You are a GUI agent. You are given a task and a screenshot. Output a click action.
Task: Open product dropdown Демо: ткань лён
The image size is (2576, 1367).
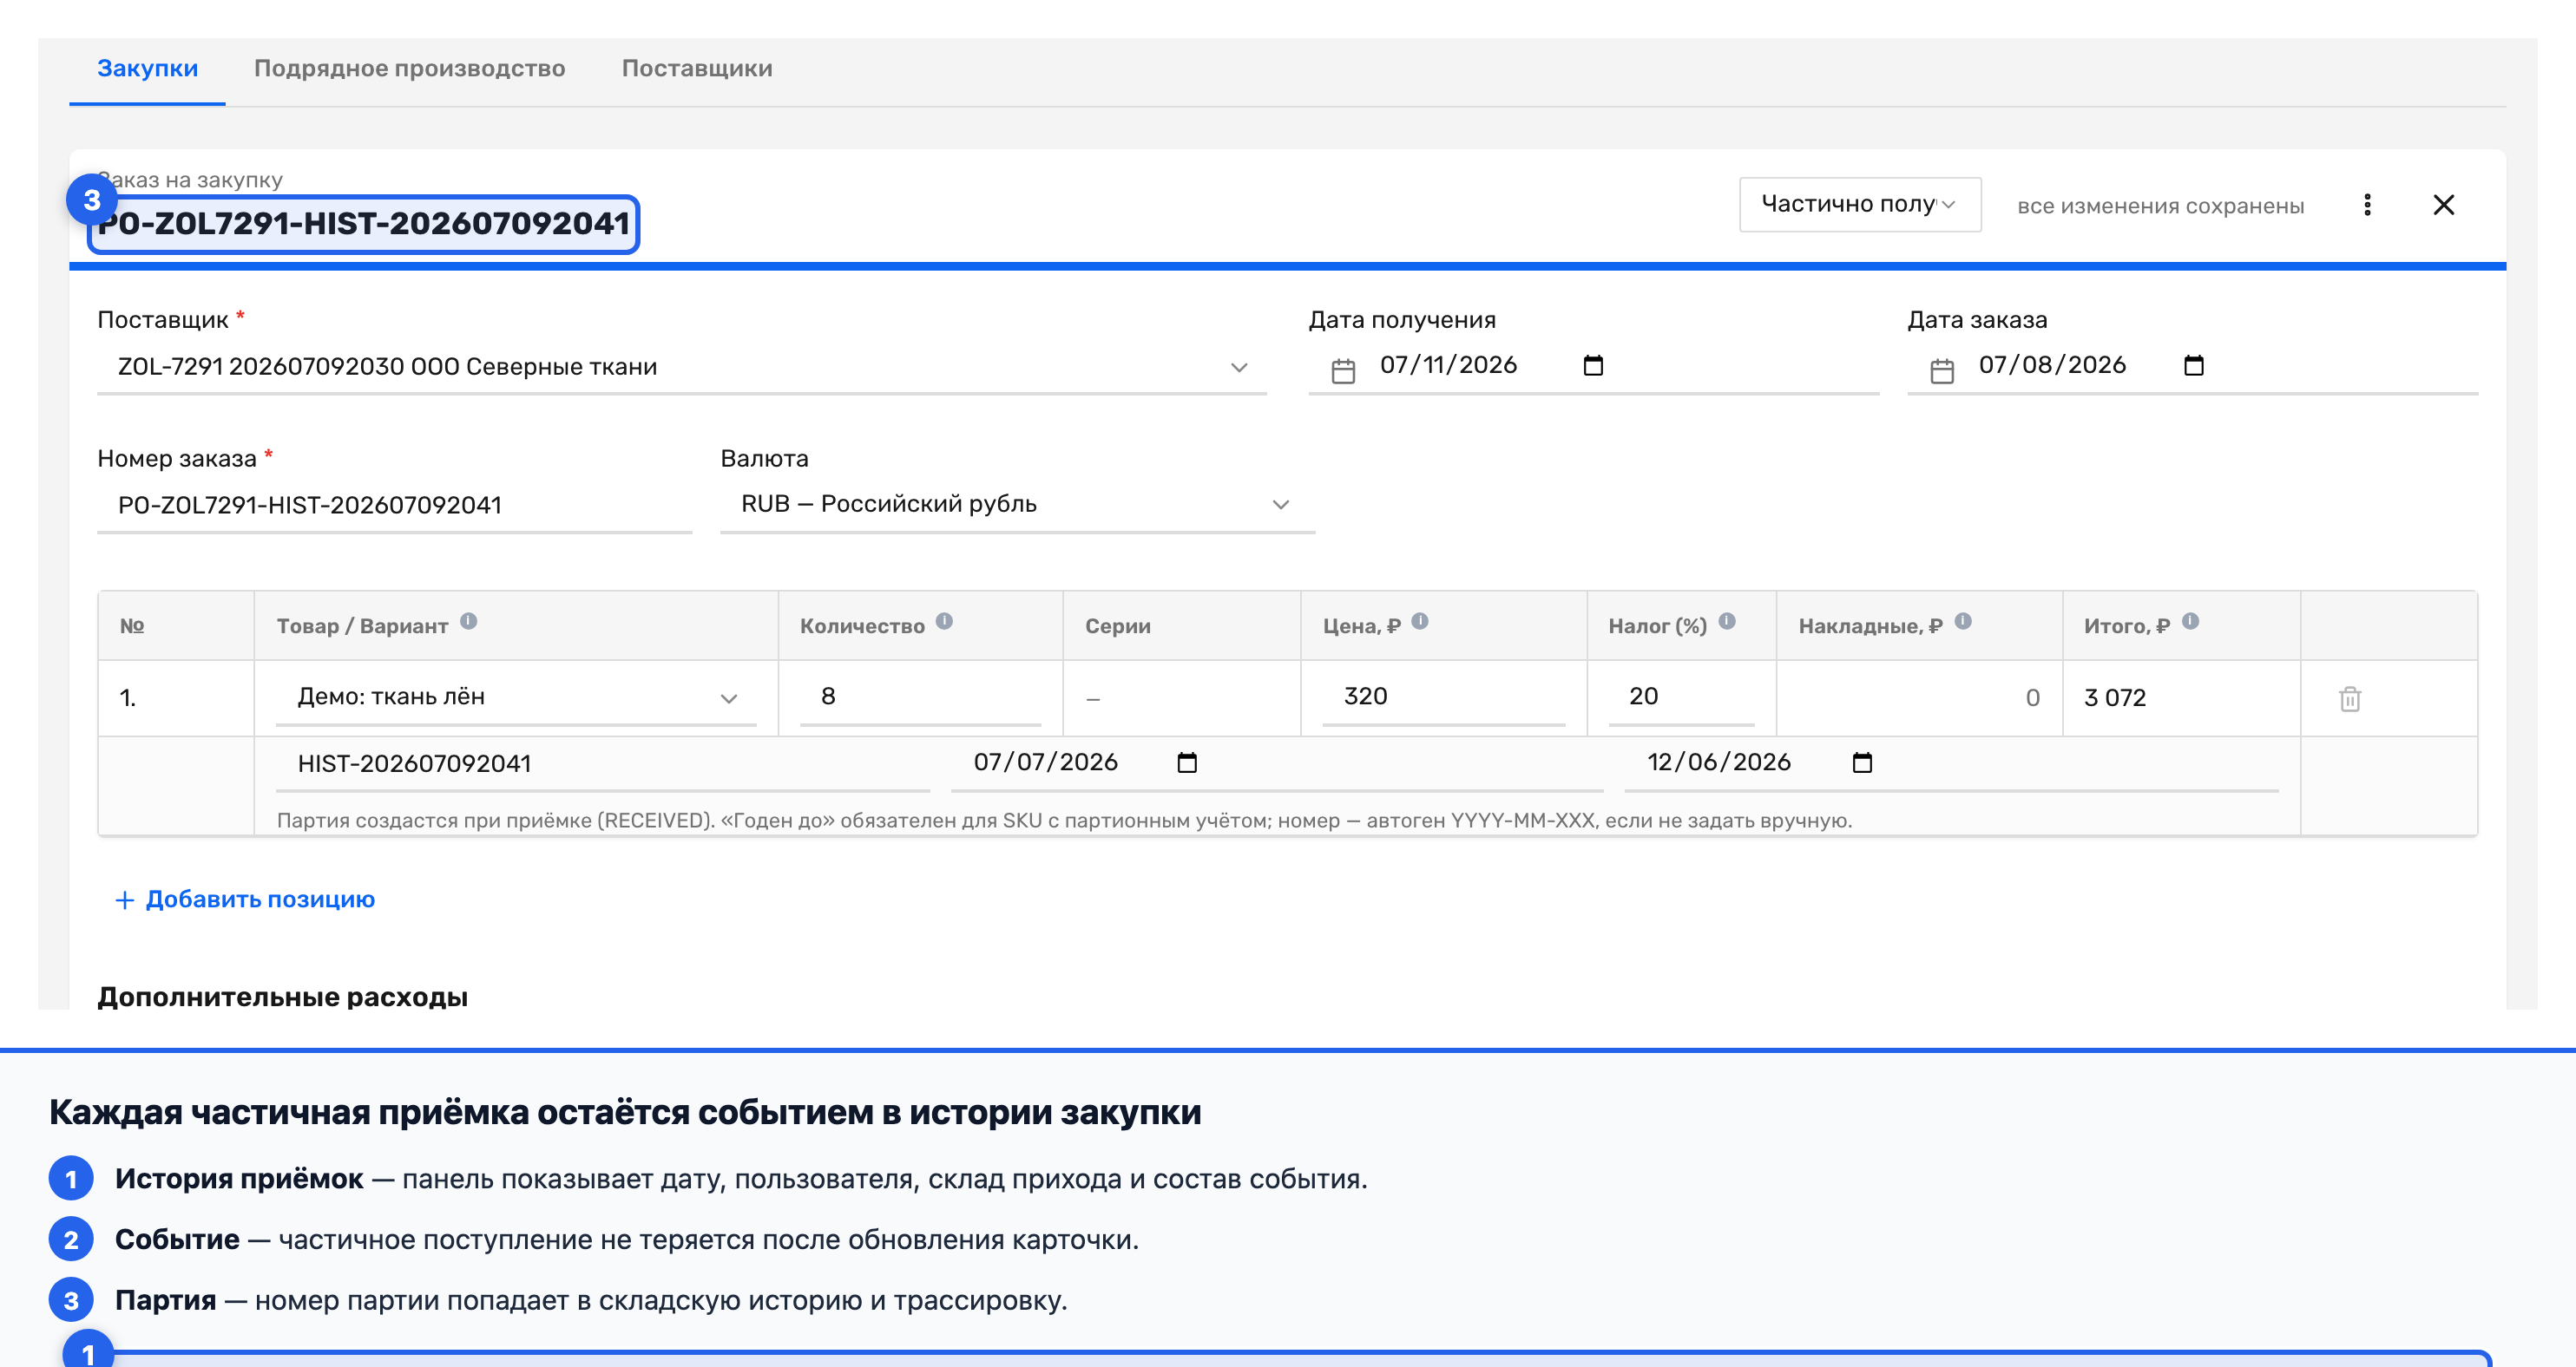pyautogui.click(x=516, y=697)
